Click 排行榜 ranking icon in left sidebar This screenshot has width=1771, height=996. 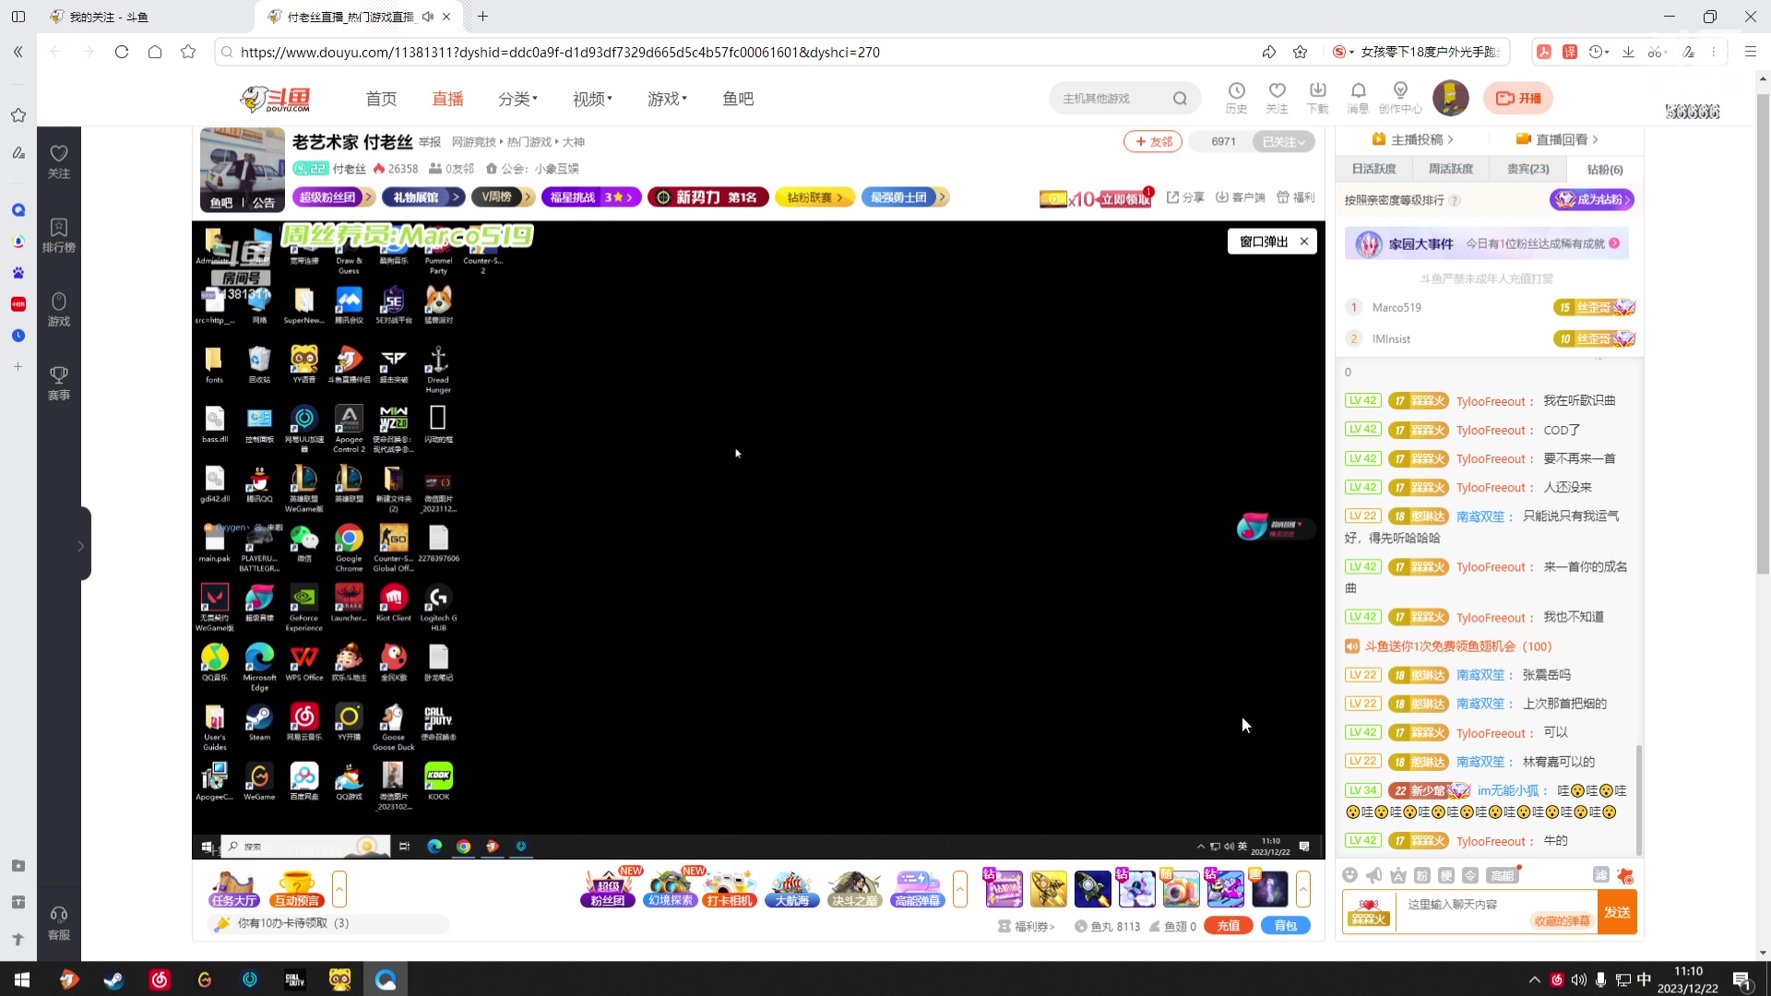59,235
